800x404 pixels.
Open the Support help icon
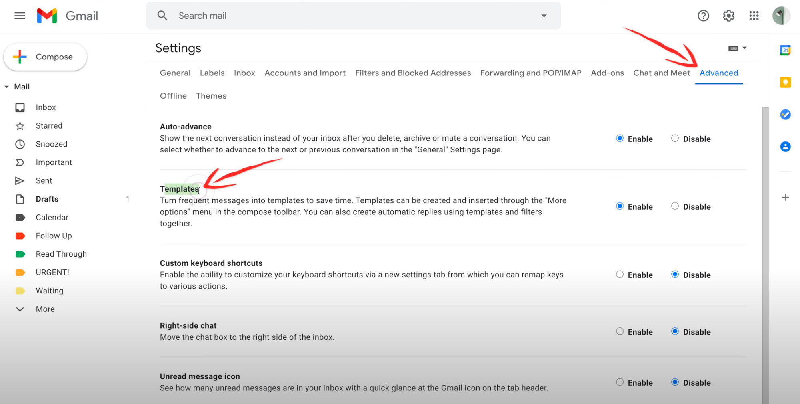tap(703, 16)
